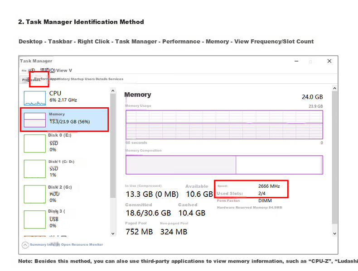Click the 2666 MHz speed value
Viewport: 358px width, 271px height.
tap(269, 186)
